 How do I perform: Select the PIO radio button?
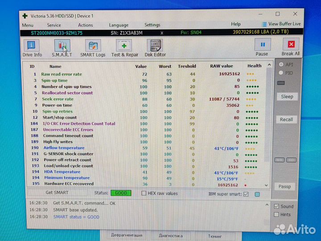coord(281,72)
